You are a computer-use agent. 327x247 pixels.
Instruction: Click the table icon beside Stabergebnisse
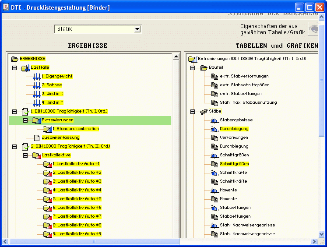pos(214,120)
